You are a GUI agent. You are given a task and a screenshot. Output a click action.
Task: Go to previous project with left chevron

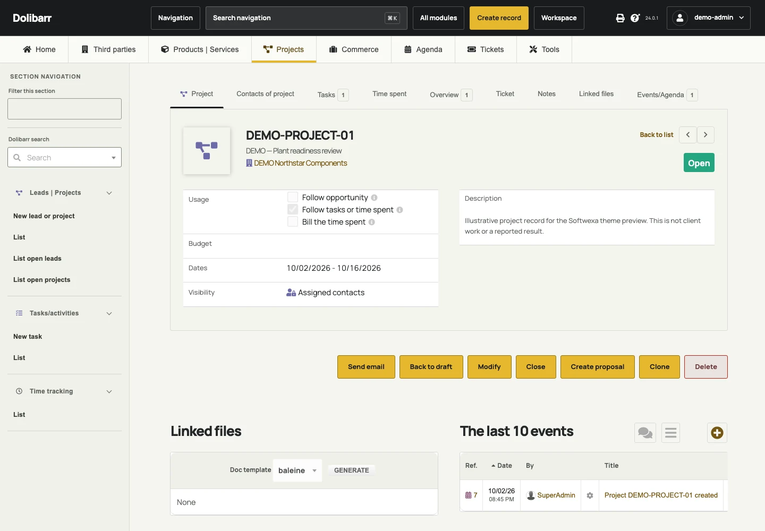pos(688,135)
